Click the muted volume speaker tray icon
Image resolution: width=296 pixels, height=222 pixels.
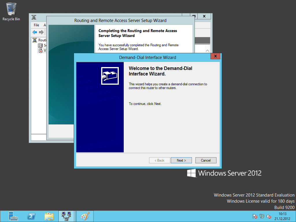click(269, 216)
